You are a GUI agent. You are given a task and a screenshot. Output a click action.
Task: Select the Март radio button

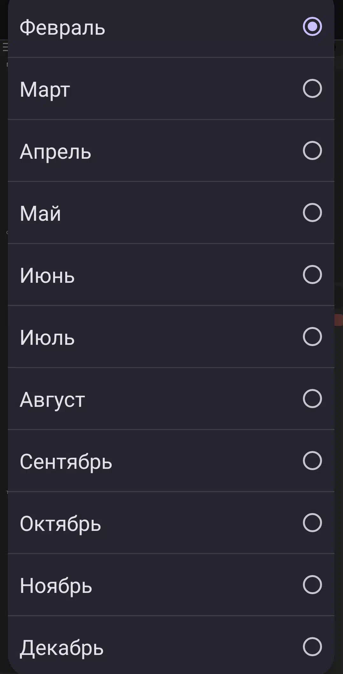312,88
